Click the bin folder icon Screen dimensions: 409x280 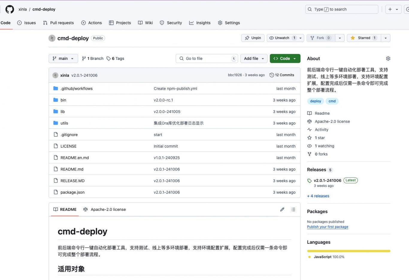(56, 100)
